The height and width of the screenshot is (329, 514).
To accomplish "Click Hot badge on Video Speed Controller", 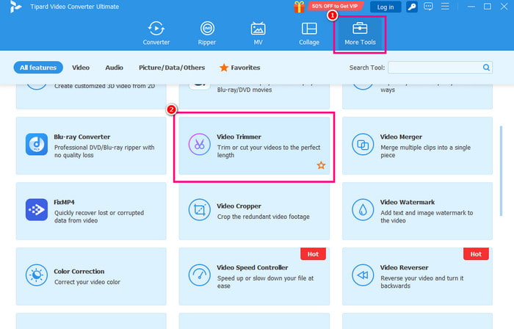I will (313, 254).
